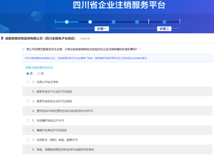Click the white current-step dot on the progress bar

coord(90,22)
